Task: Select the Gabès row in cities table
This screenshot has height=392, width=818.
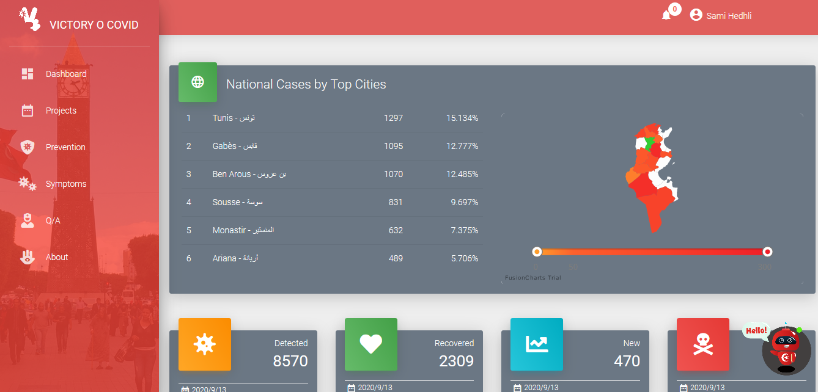Action: (333, 146)
